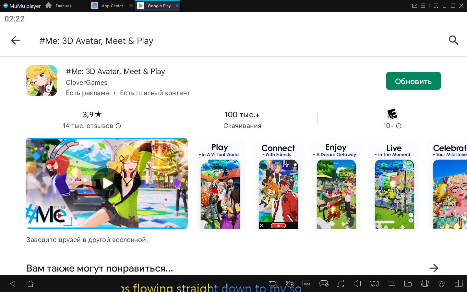Open the Connect With Friends screenshot
467x292 pixels.
click(278, 184)
